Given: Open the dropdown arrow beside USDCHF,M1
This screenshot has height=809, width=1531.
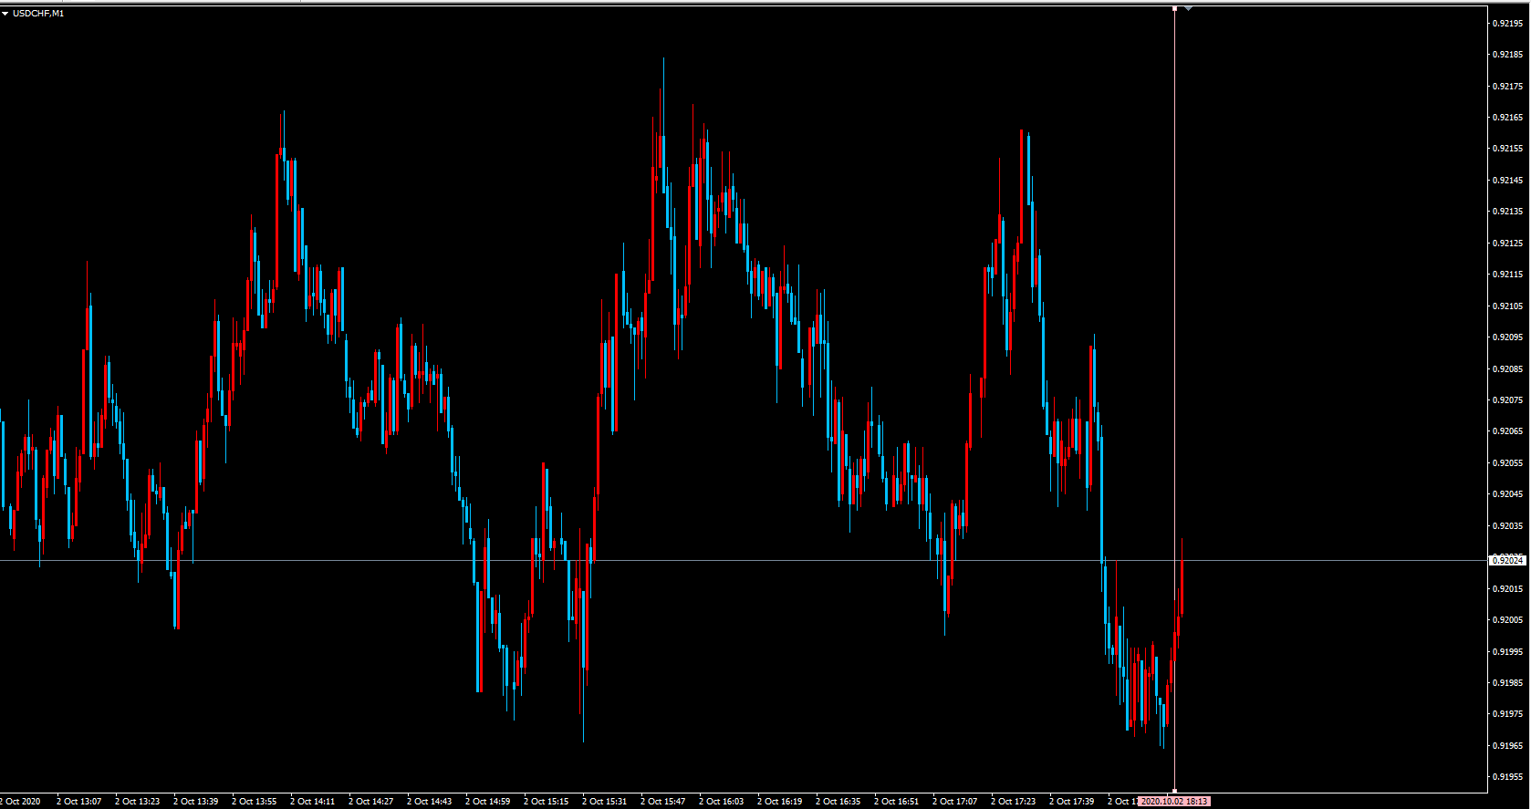Looking at the screenshot, I should [5, 14].
